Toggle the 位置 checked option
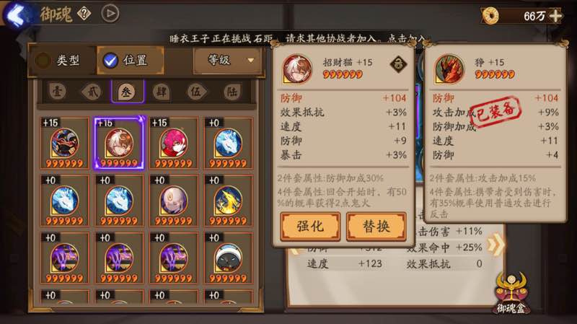 130,61
